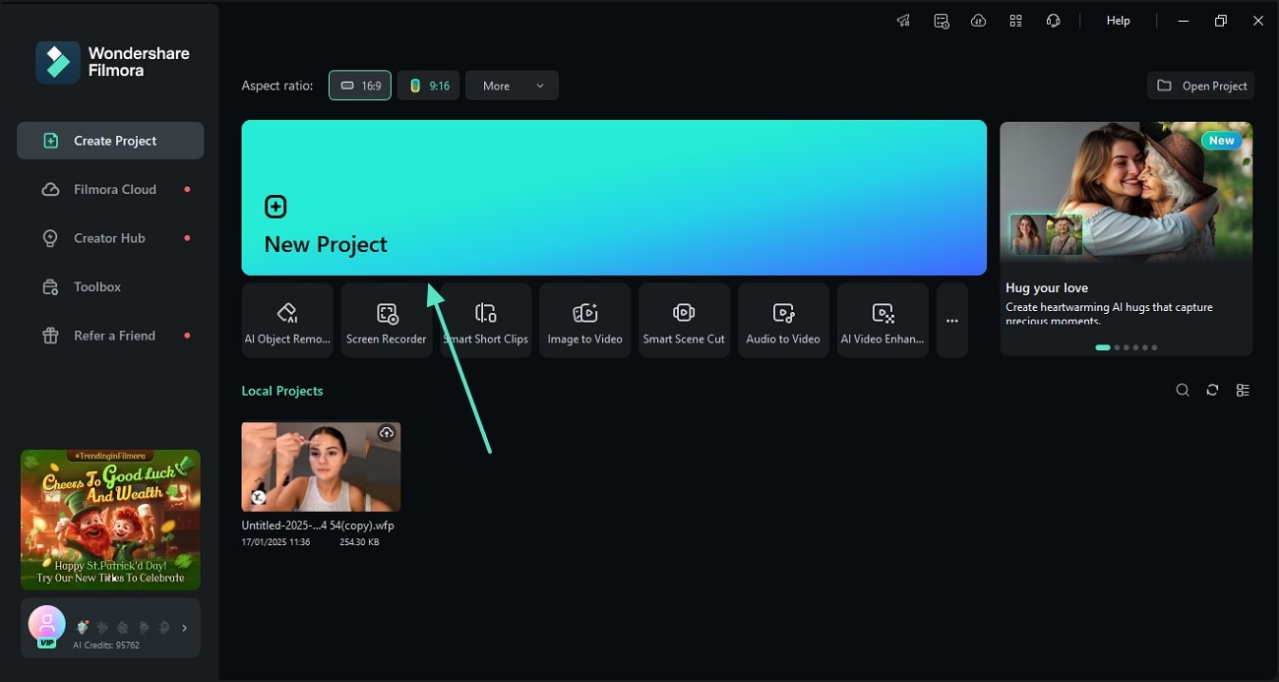Image resolution: width=1279 pixels, height=682 pixels.
Task: Click the paper plane feedback icon
Action: 903,21
